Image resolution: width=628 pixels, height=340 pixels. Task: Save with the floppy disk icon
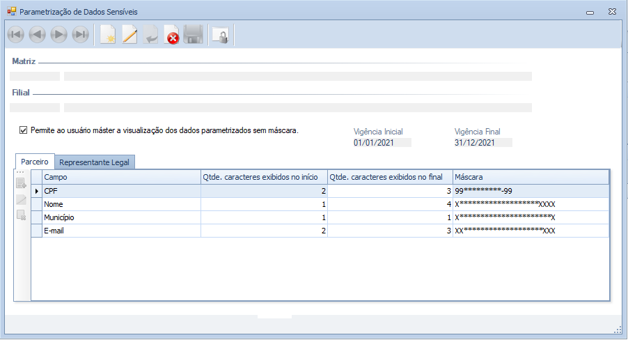(193, 35)
